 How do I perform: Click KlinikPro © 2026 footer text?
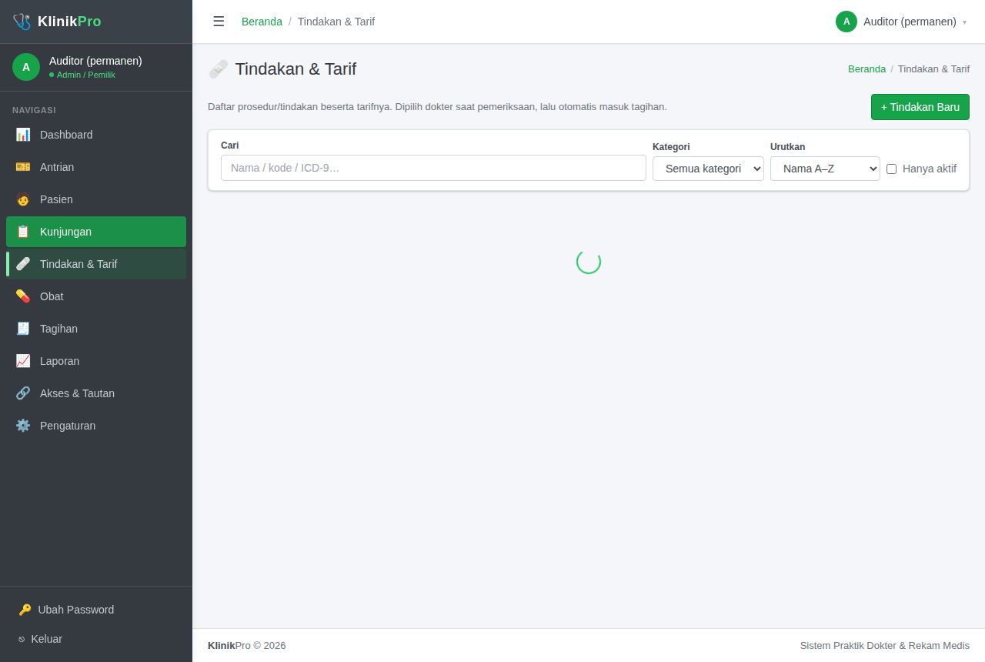pyautogui.click(x=246, y=646)
